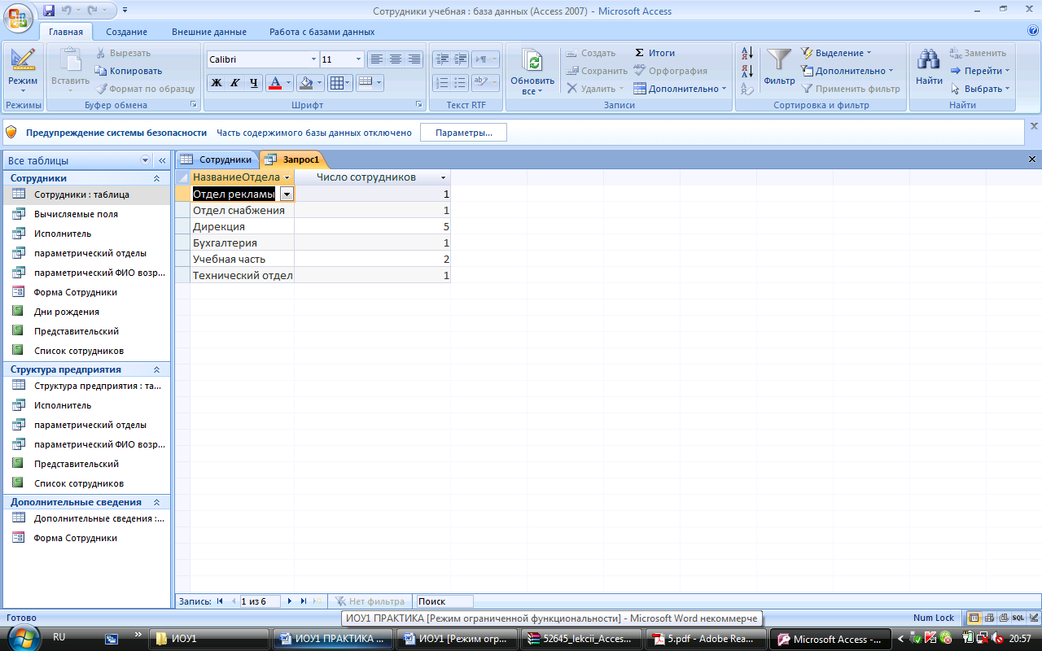
Task: Toggle italic К formatting
Action: pos(234,83)
